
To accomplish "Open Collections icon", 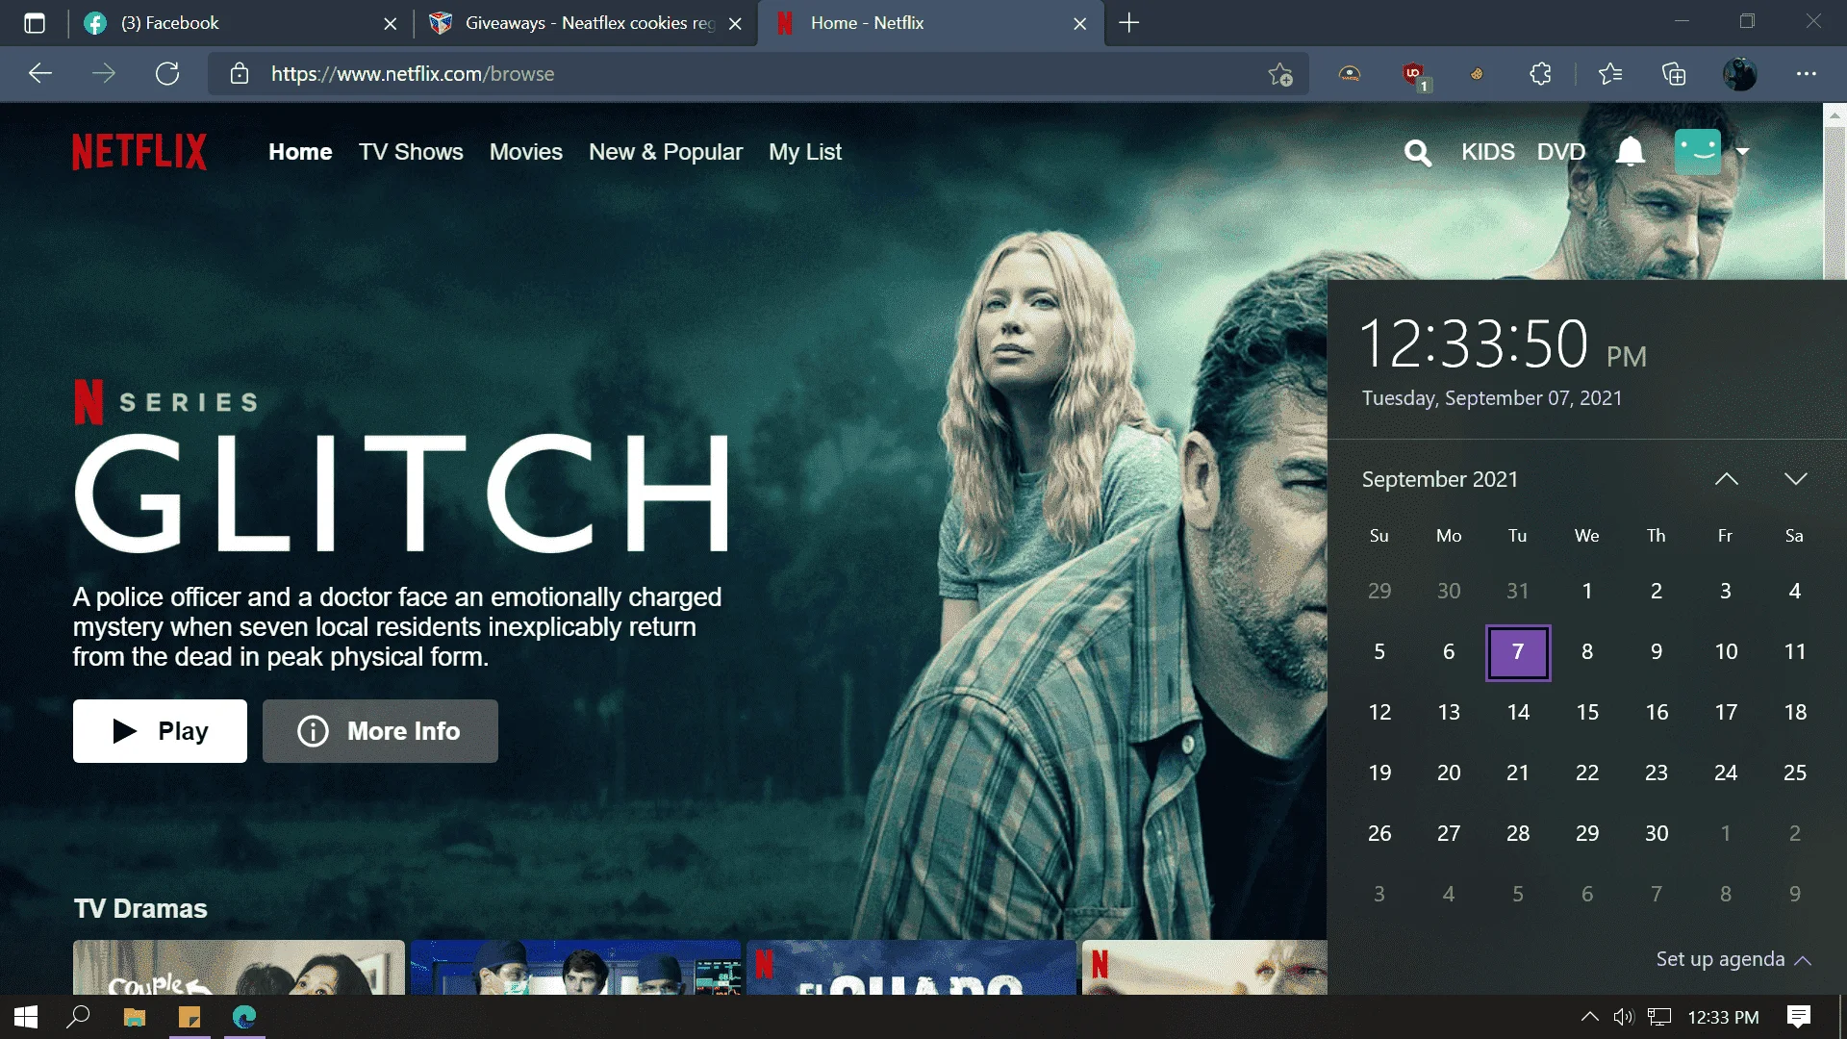I will pos(1674,74).
